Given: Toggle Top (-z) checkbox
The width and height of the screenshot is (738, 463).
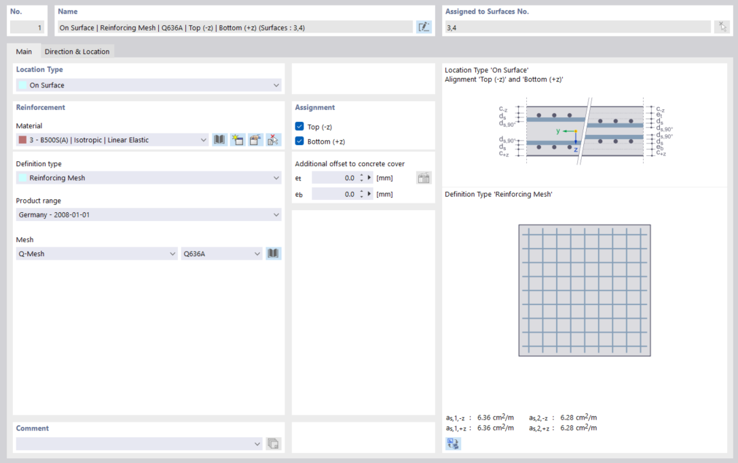Looking at the screenshot, I should coord(299,127).
